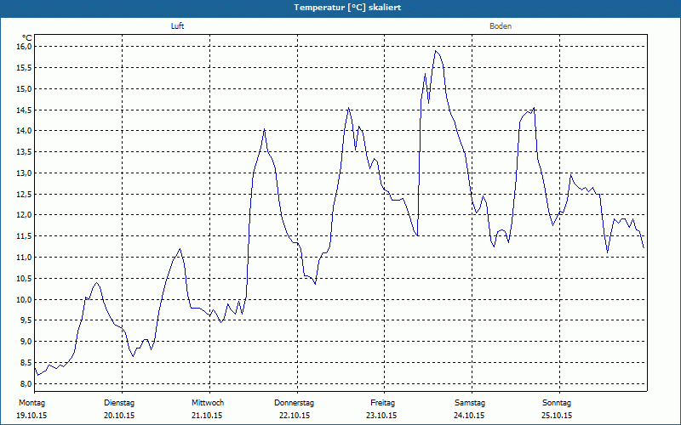This screenshot has height=425, width=681.
Task: Click the '10,0' y-axis value
Action: (x=25, y=299)
